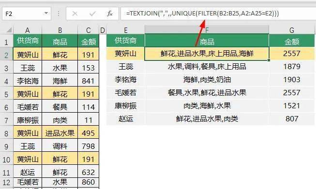The image size is (316, 189).
Task: Select cell F2 鲜花,进品水果,床上用品,海鲜
Action: click(207, 54)
